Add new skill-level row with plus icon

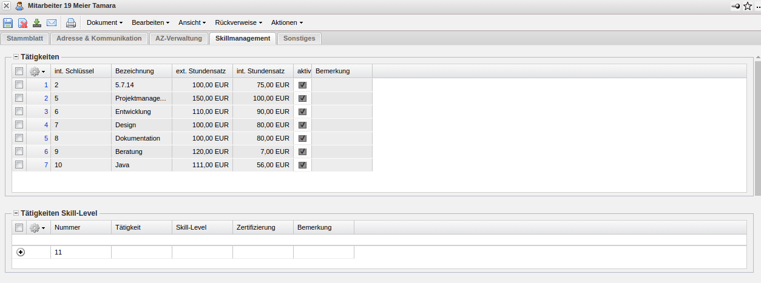[x=21, y=252]
